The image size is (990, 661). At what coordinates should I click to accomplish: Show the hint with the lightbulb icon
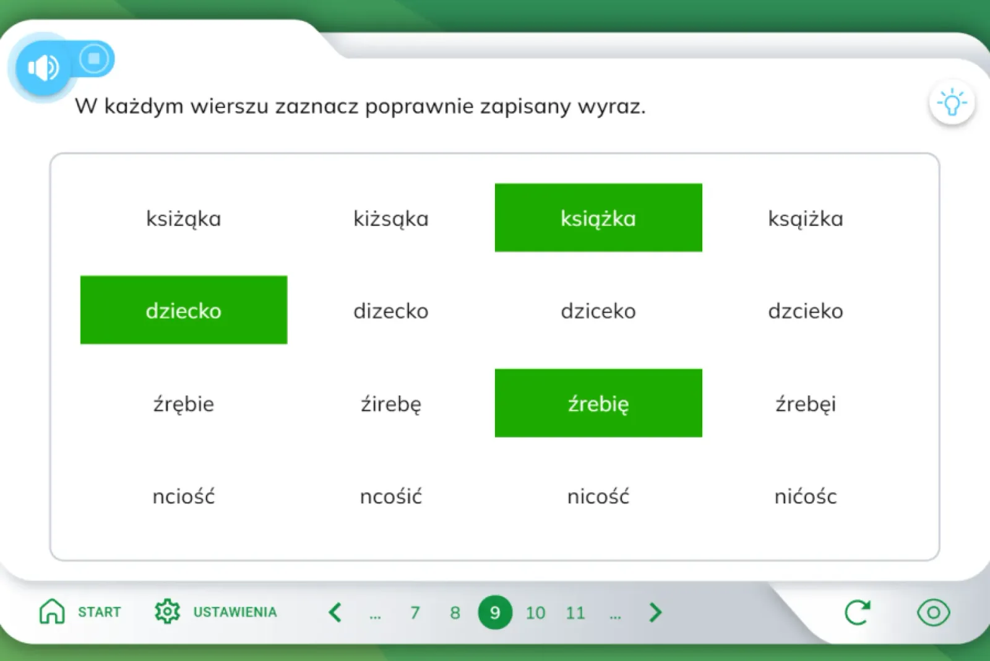pyautogui.click(x=952, y=103)
